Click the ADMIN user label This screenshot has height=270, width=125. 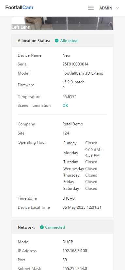click(106, 8)
